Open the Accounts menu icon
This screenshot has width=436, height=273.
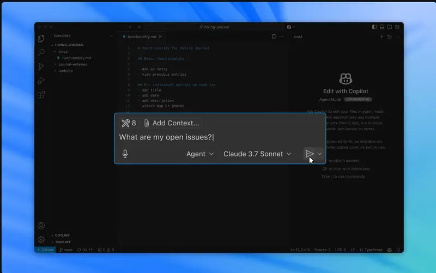point(41,226)
